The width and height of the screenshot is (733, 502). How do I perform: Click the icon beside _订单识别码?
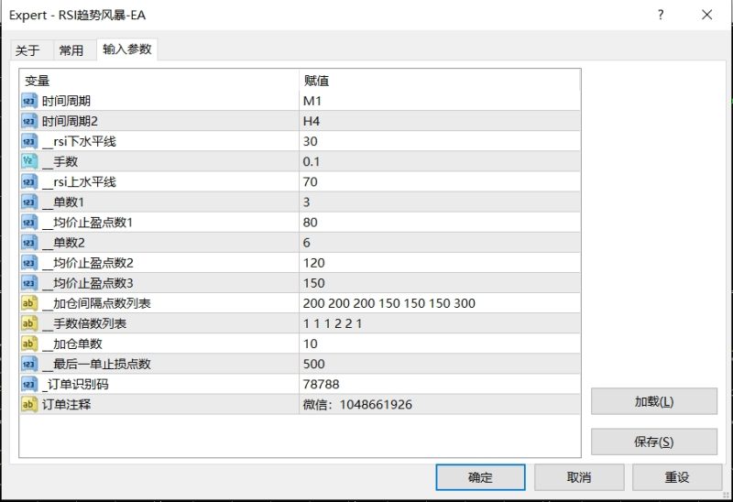point(29,384)
